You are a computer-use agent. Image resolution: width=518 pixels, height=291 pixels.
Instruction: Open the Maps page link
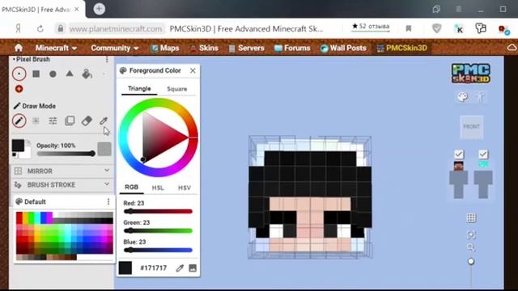(x=165, y=48)
